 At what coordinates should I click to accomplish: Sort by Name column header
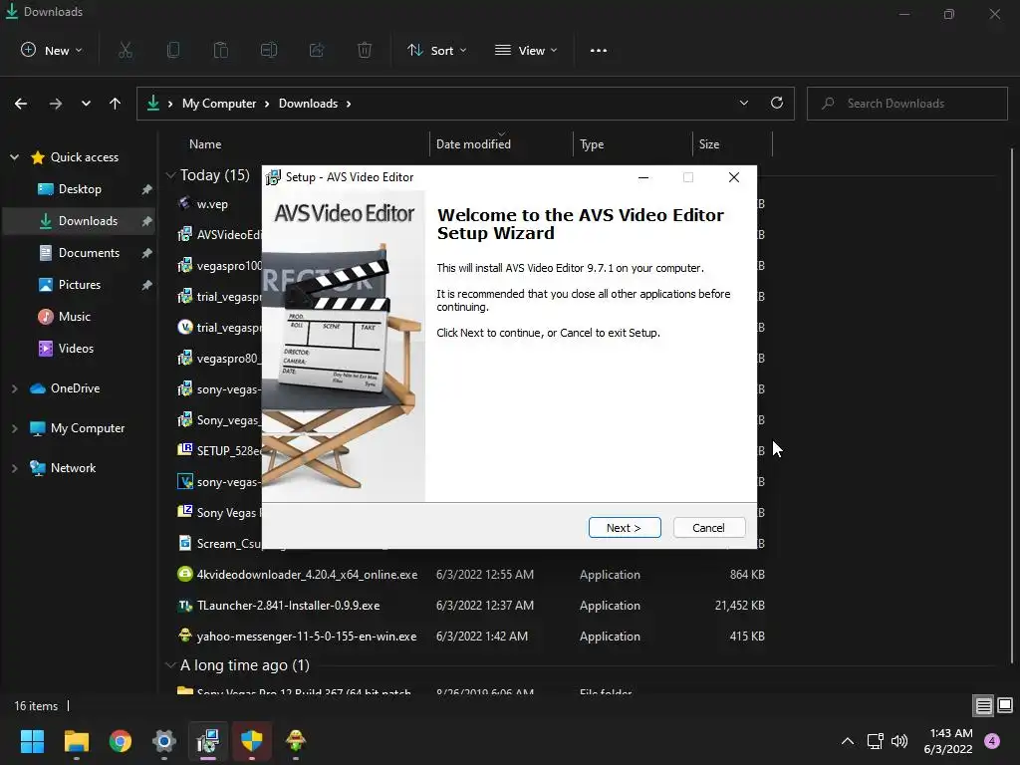coord(205,144)
